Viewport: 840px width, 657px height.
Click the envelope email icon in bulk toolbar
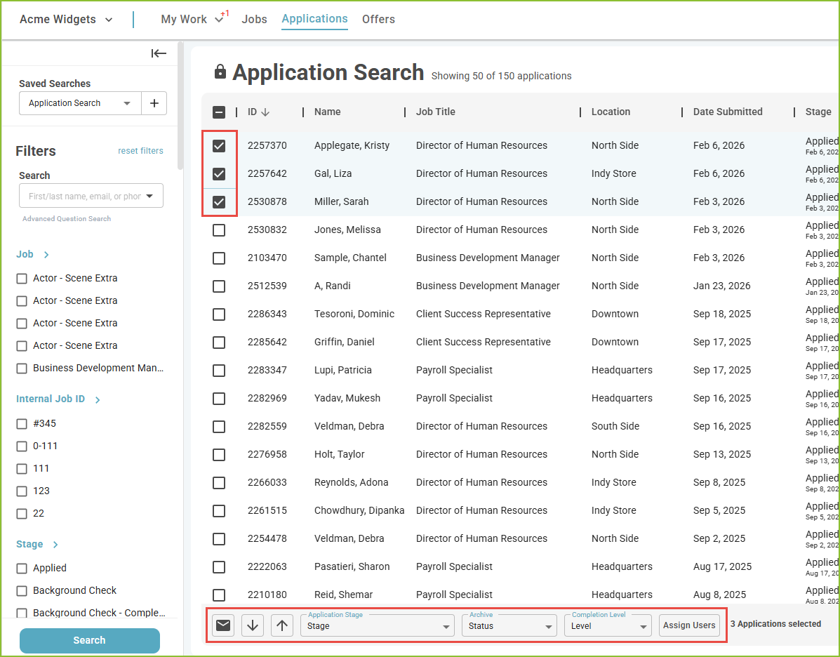tap(223, 625)
